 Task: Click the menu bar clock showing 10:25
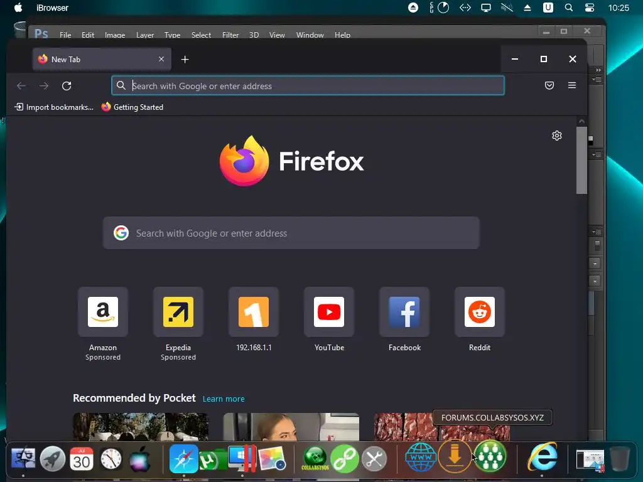click(x=619, y=8)
